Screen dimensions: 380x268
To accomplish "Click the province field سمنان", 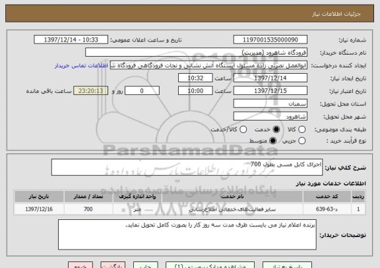I will (270, 104).
